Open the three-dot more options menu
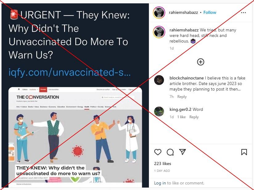254x190 pixels. [244, 13]
